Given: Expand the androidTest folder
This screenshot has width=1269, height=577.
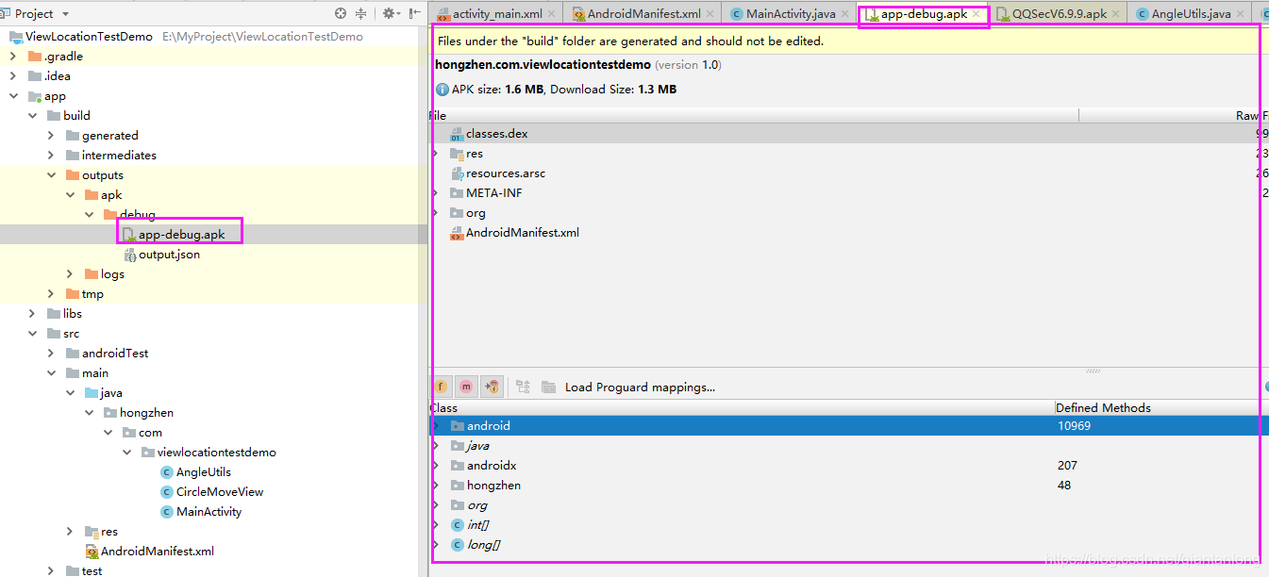Looking at the screenshot, I should [52, 354].
